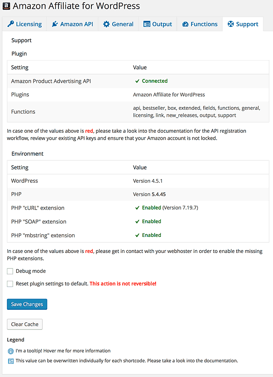273x377 pixels.
Task: Click the Amazon Affiliate for WordPress plugin value
Action: click(x=169, y=95)
